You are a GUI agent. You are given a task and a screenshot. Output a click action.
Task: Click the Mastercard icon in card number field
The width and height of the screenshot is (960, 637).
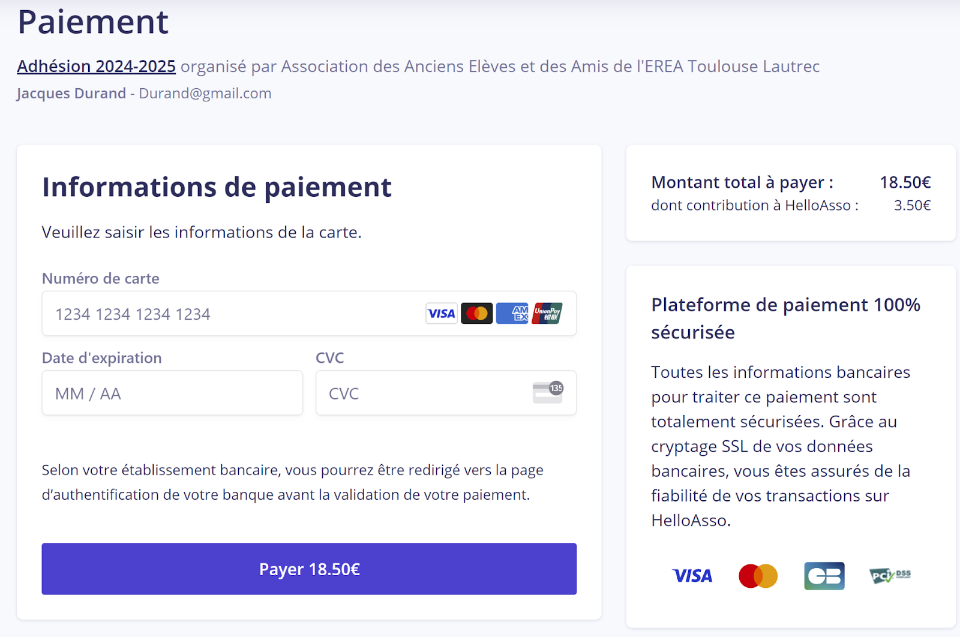pos(477,313)
